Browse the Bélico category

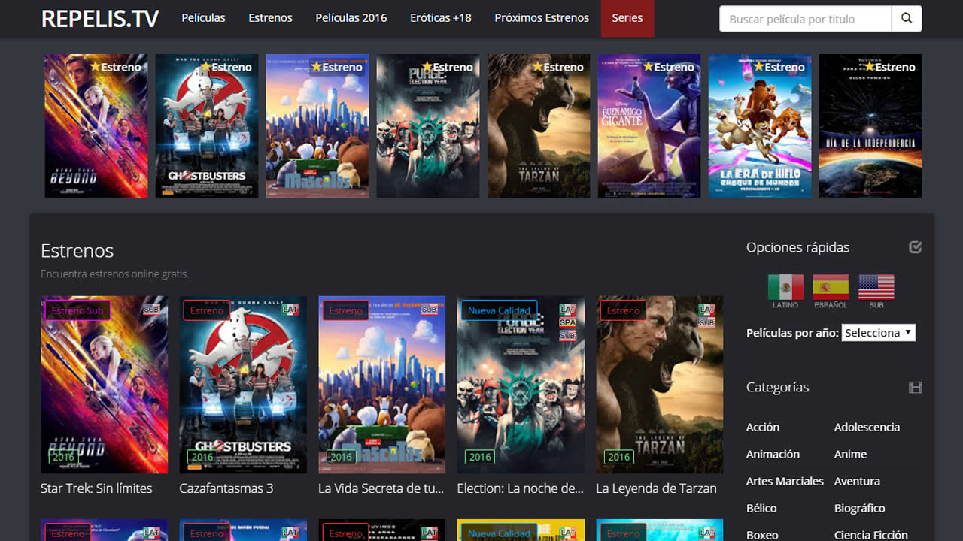pyautogui.click(x=761, y=508)
